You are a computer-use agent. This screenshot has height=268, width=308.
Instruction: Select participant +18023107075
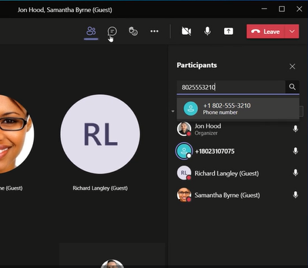click(x=238, y=151)
